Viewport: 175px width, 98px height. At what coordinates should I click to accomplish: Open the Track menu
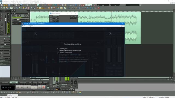(x=10, y=3)
